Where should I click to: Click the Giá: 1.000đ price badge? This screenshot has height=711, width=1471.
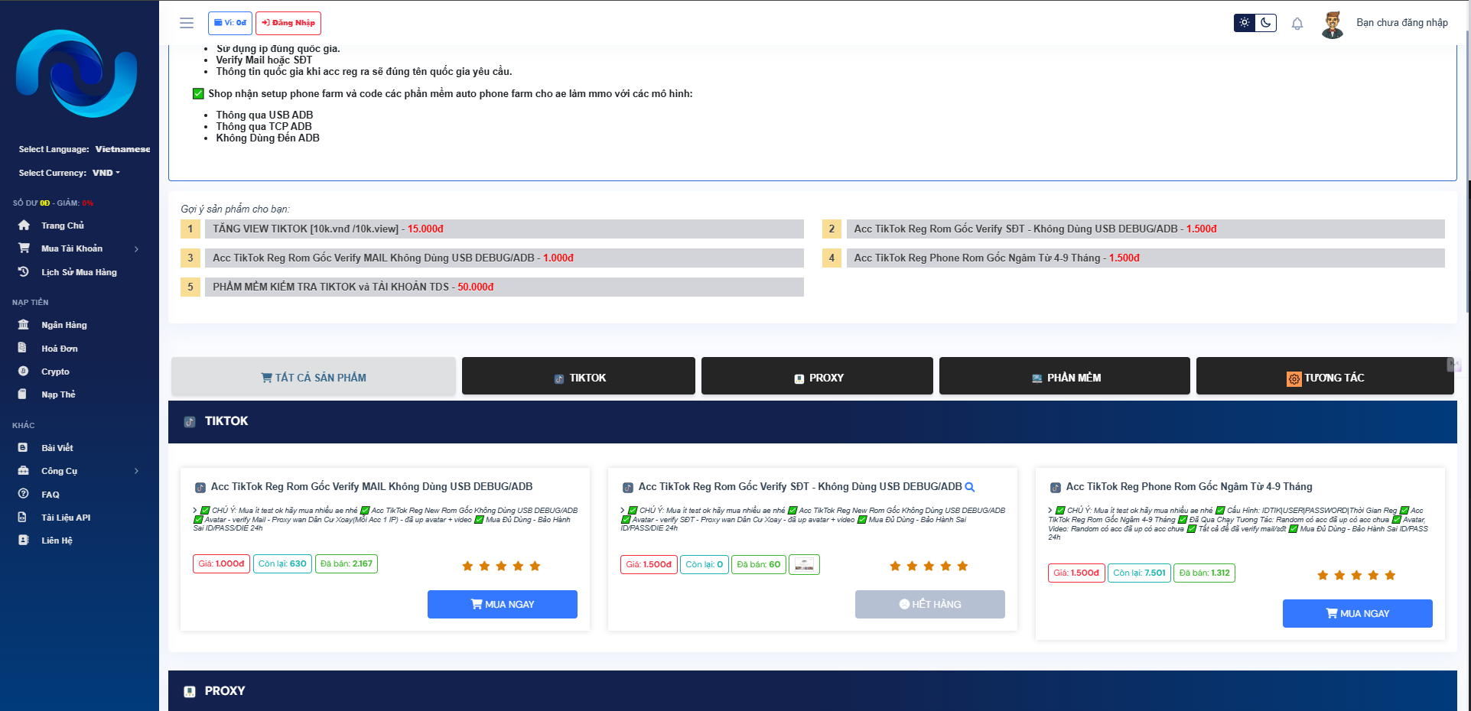[x=221, y=564]
